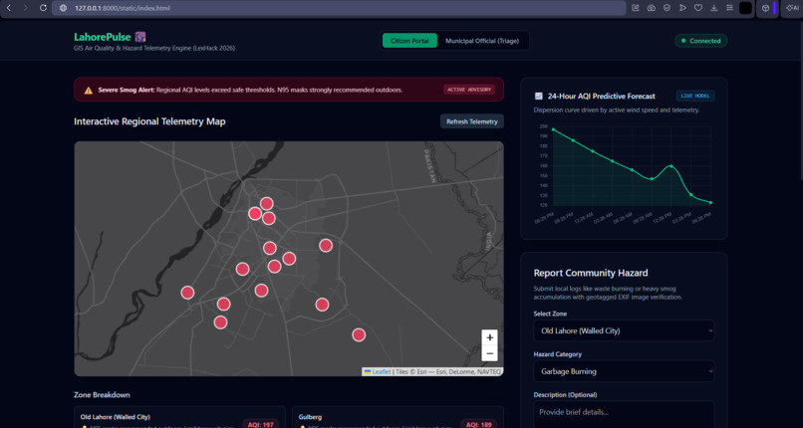Screen dimensions: 803x428
Task: Select the westernmost map marker
Action: 187,293
